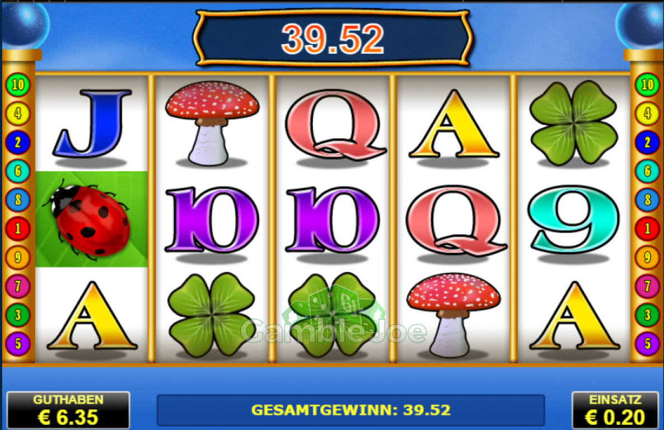
Task: Click the 39.52 win display banner
Action: [x=333, y=39]
